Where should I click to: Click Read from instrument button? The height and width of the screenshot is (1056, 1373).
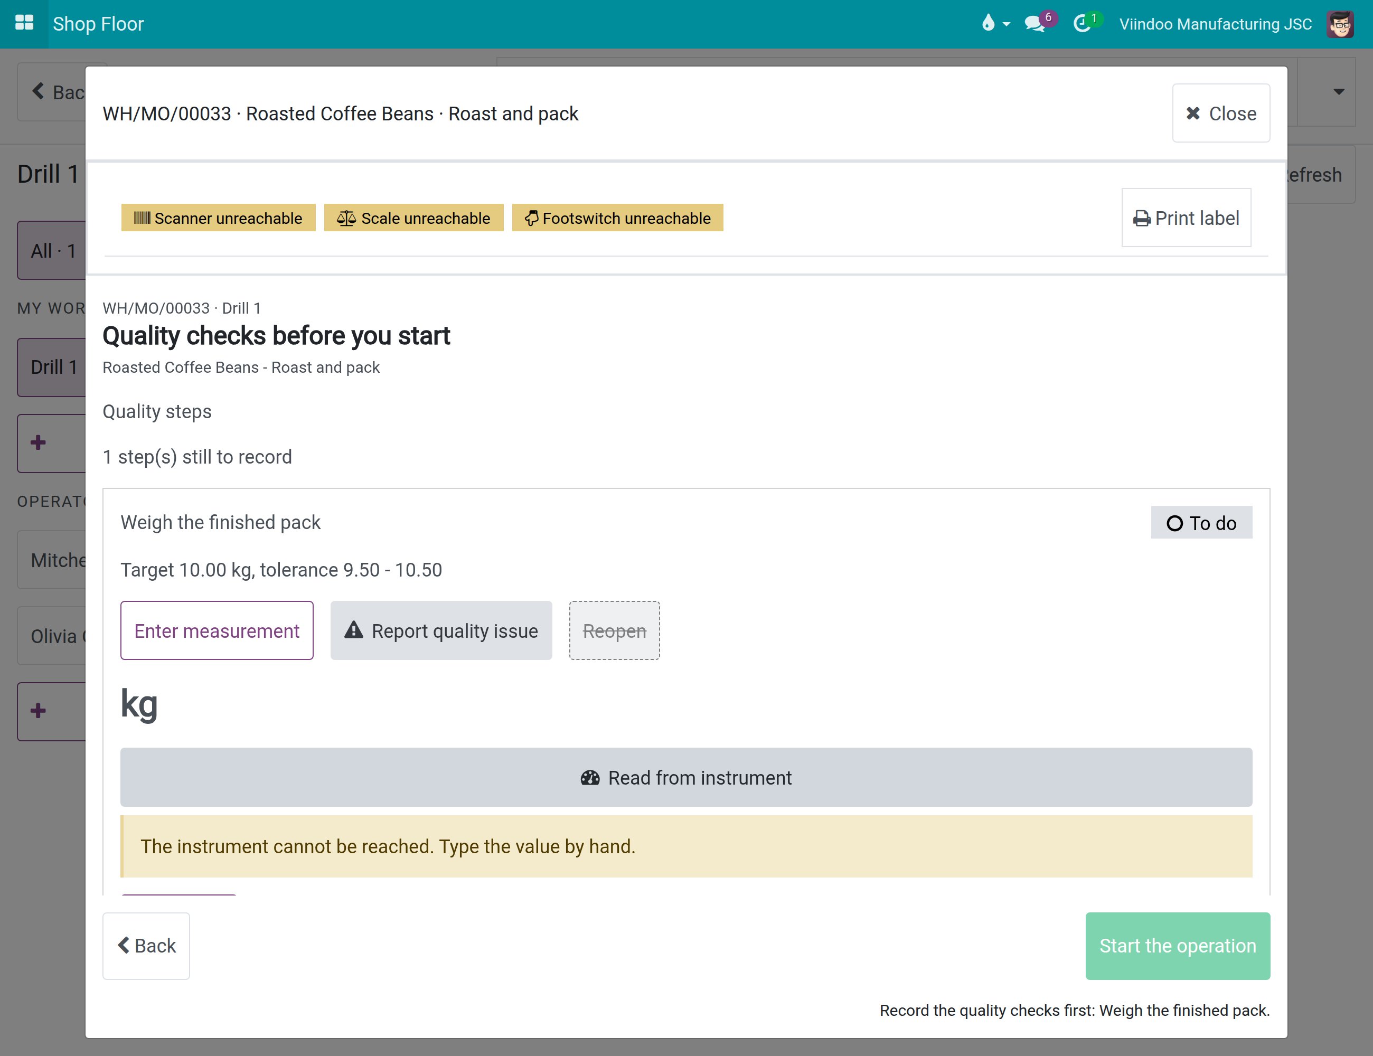tap(686, 778)
